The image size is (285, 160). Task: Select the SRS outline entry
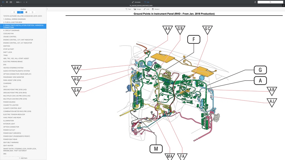[x=5, y=153]
